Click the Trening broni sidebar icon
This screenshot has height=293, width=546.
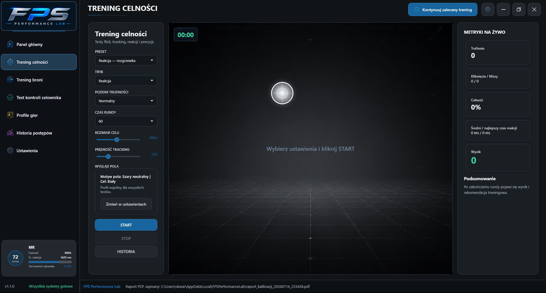pyautogui.click(x=10, y=80)
